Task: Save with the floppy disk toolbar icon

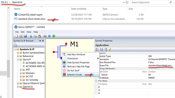Action: (x=25, y=36)
